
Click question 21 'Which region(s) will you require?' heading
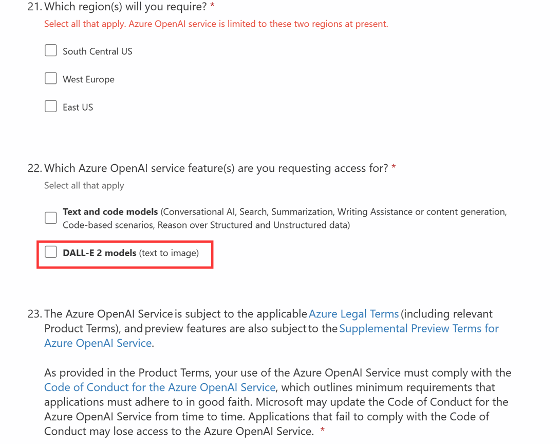(x=125, y=7)
